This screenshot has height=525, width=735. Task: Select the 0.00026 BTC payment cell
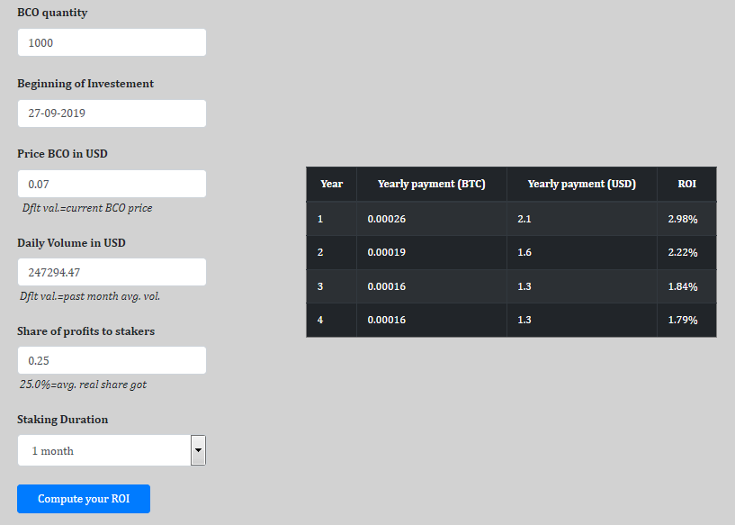tap(431, 219)
